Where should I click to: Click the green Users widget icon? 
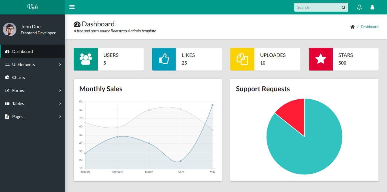(86, 59)
